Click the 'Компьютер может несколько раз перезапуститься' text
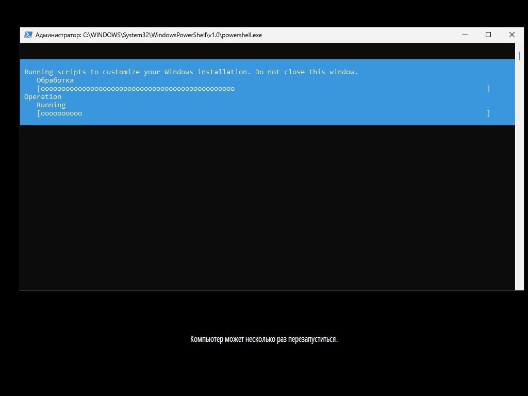Image resolution: width=528 pixels, height=396 pixels. point(263,339)
